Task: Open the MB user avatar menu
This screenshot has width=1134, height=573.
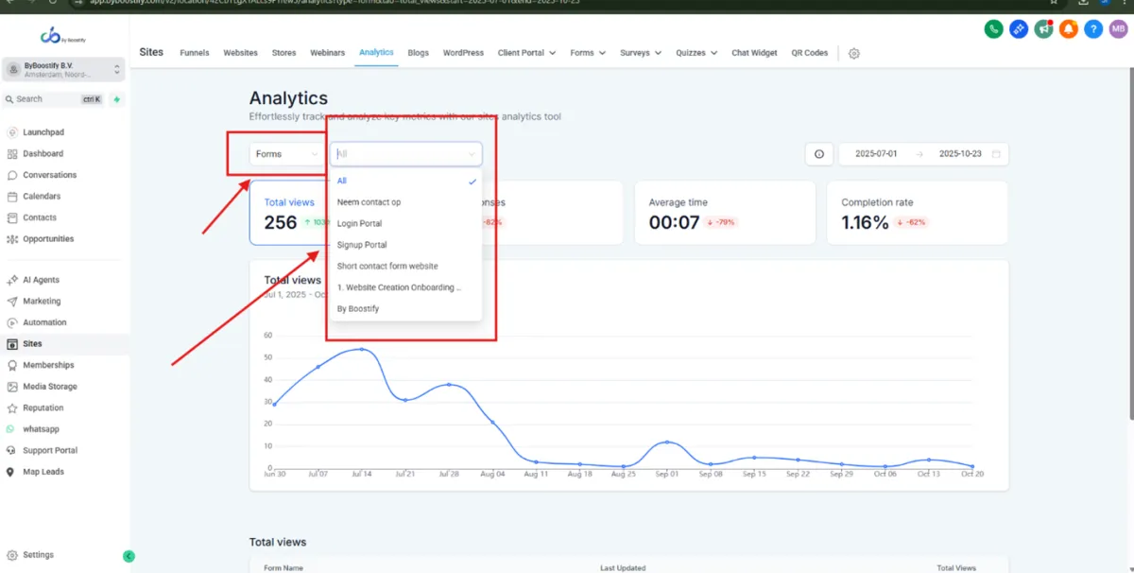Action: 1118,29
